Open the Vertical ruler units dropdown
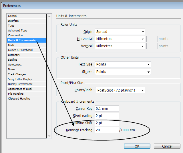Image resolution: width=183 pixels, height=153 pixels. [120, 46]
